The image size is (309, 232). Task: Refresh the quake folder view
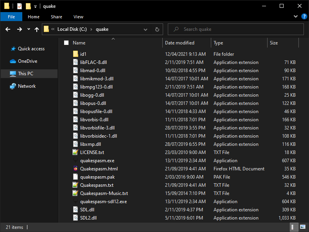pyautogui.click(x=157, y=29)
